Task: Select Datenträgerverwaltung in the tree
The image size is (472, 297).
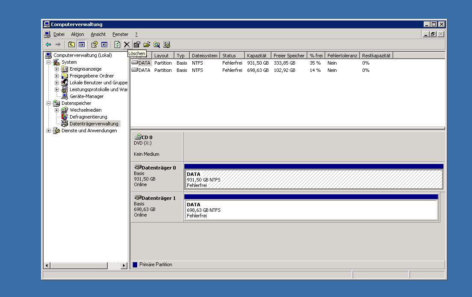Action: coord(94,124)
